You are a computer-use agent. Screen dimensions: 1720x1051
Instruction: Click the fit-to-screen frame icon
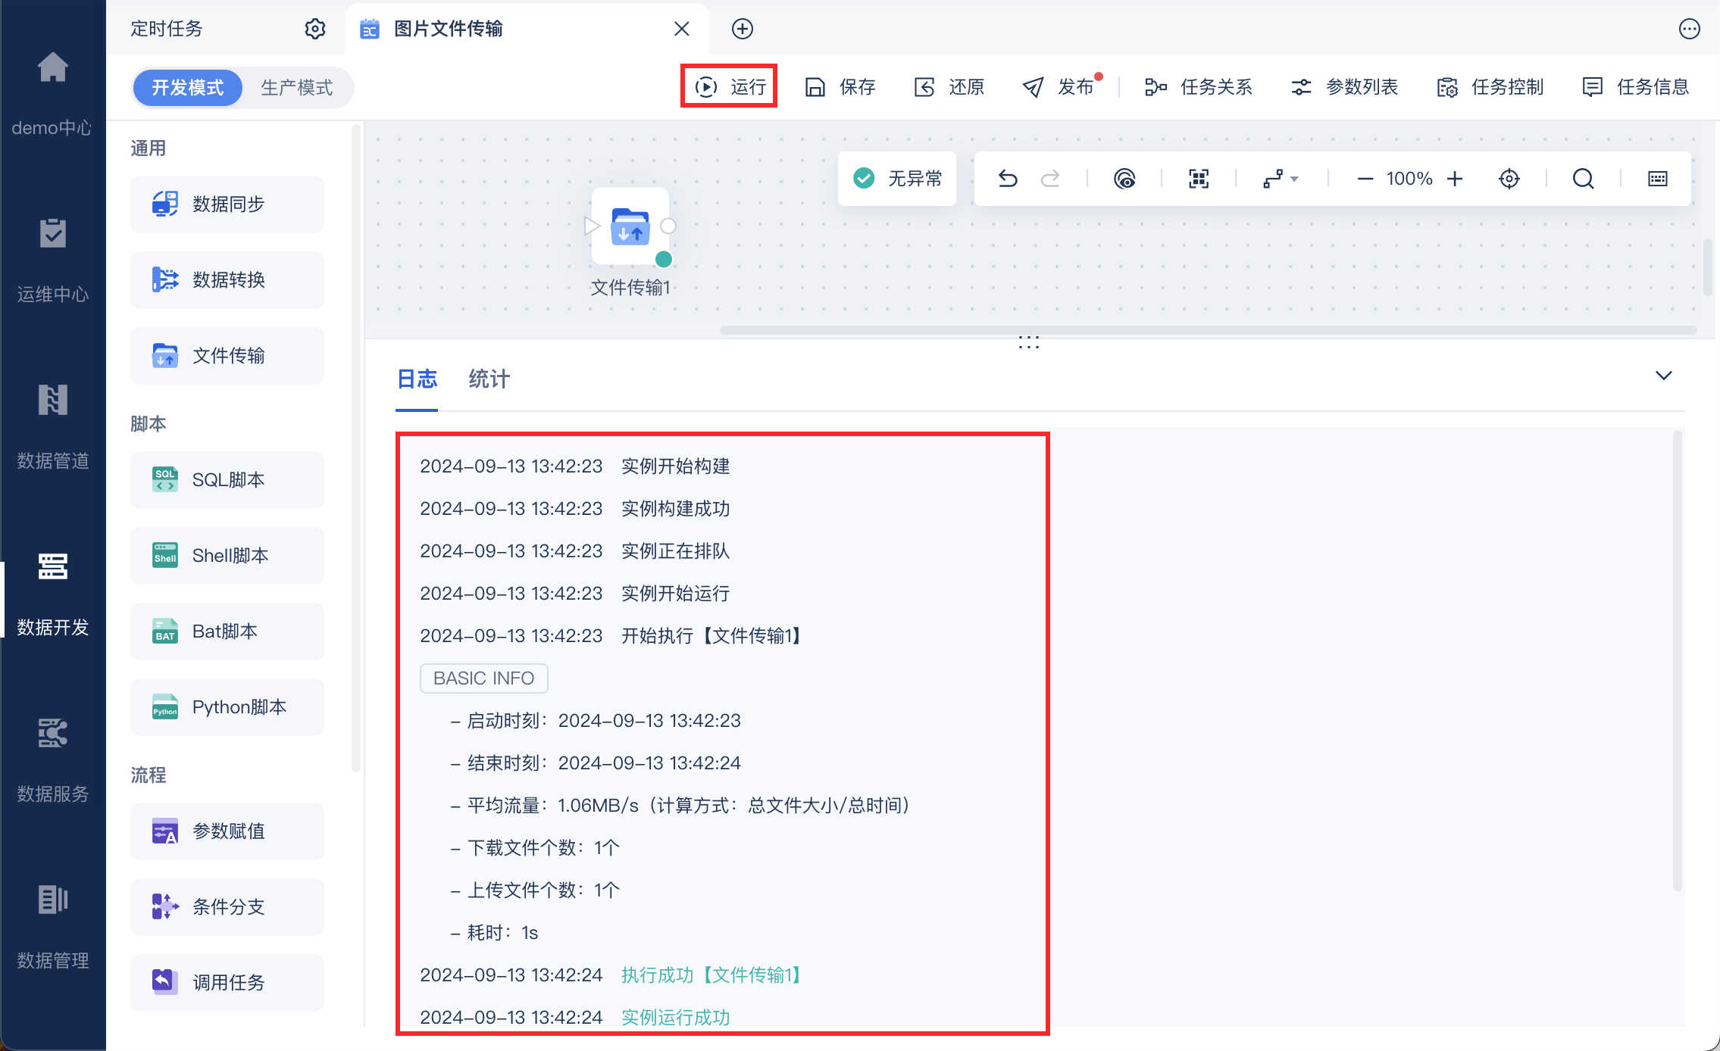click(1199, 179)
